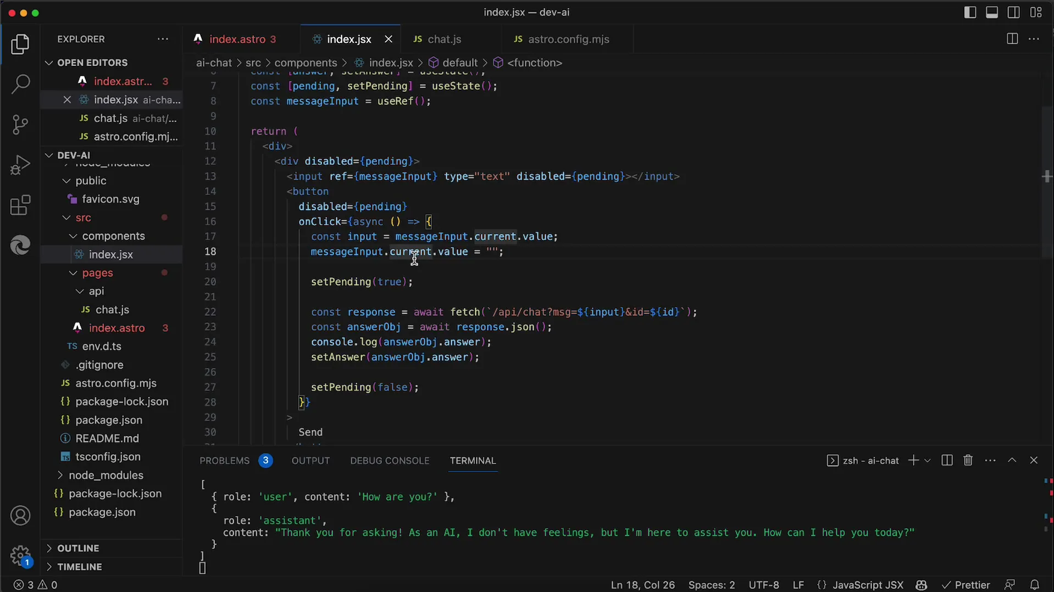Open the Accounts menu icon
The image size is (1054, 592).
pyautogui.click(x=20, y=516)
